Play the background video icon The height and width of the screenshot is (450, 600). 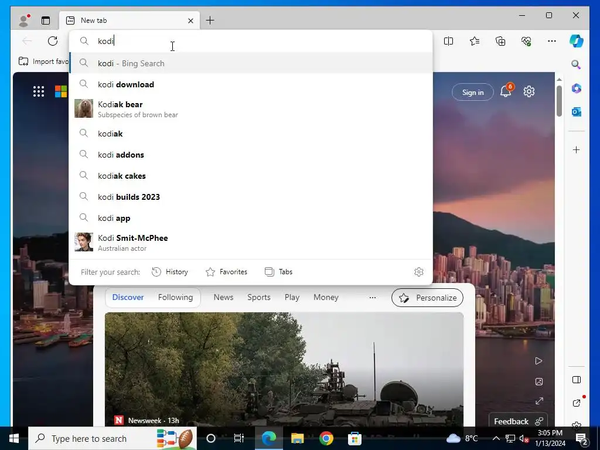pyautogui.click(x=539, y=361)
